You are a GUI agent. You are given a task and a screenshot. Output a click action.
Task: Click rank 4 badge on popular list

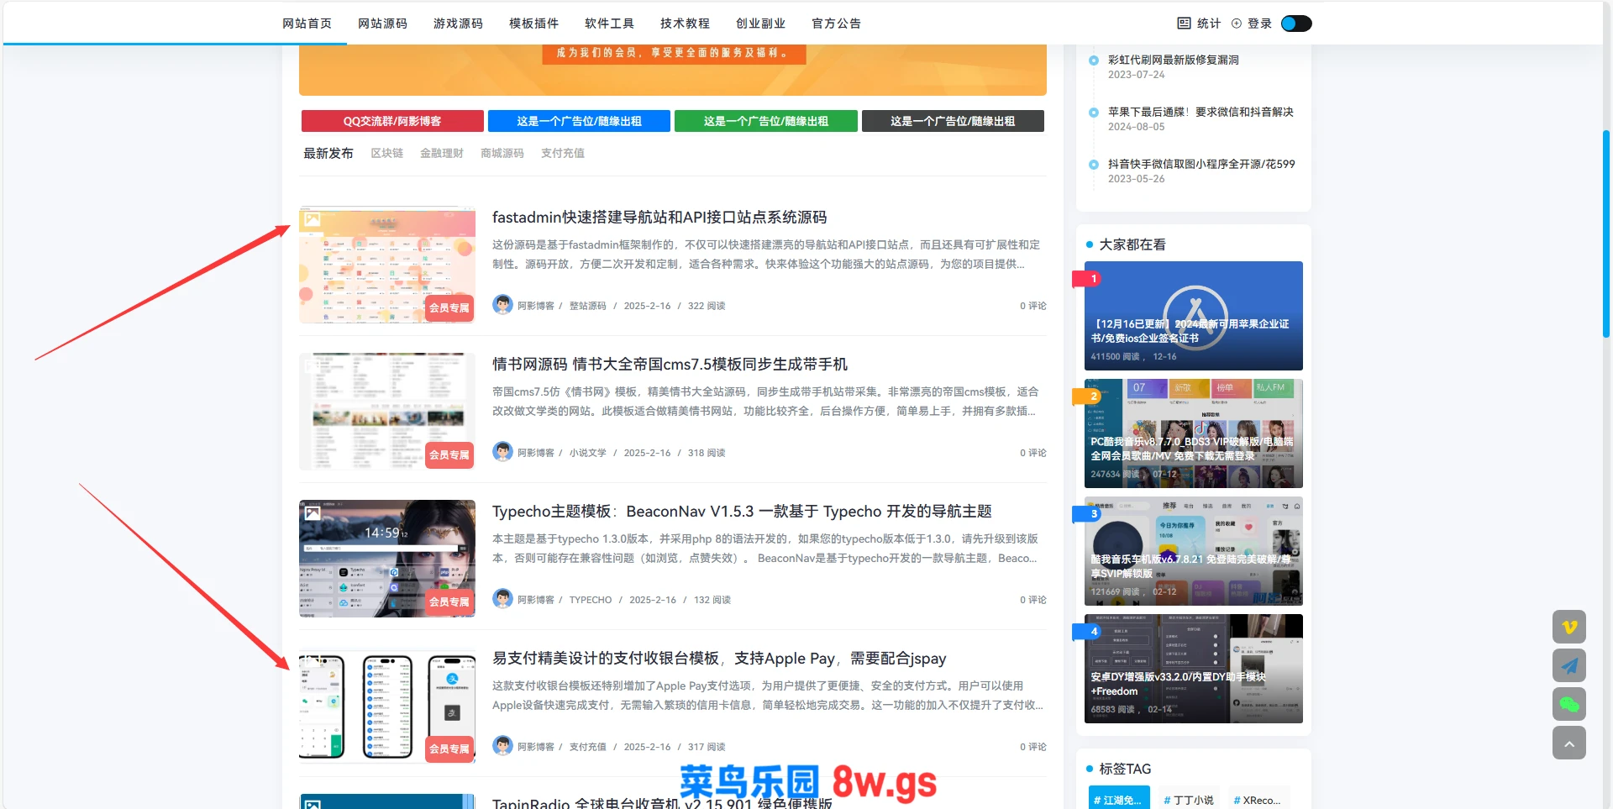tap(1087, 631)
